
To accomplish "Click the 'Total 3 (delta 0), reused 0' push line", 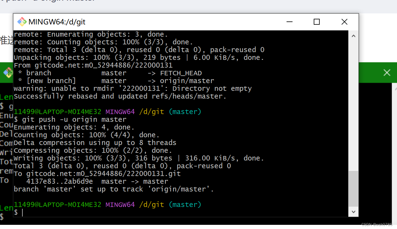I will 122,166.
